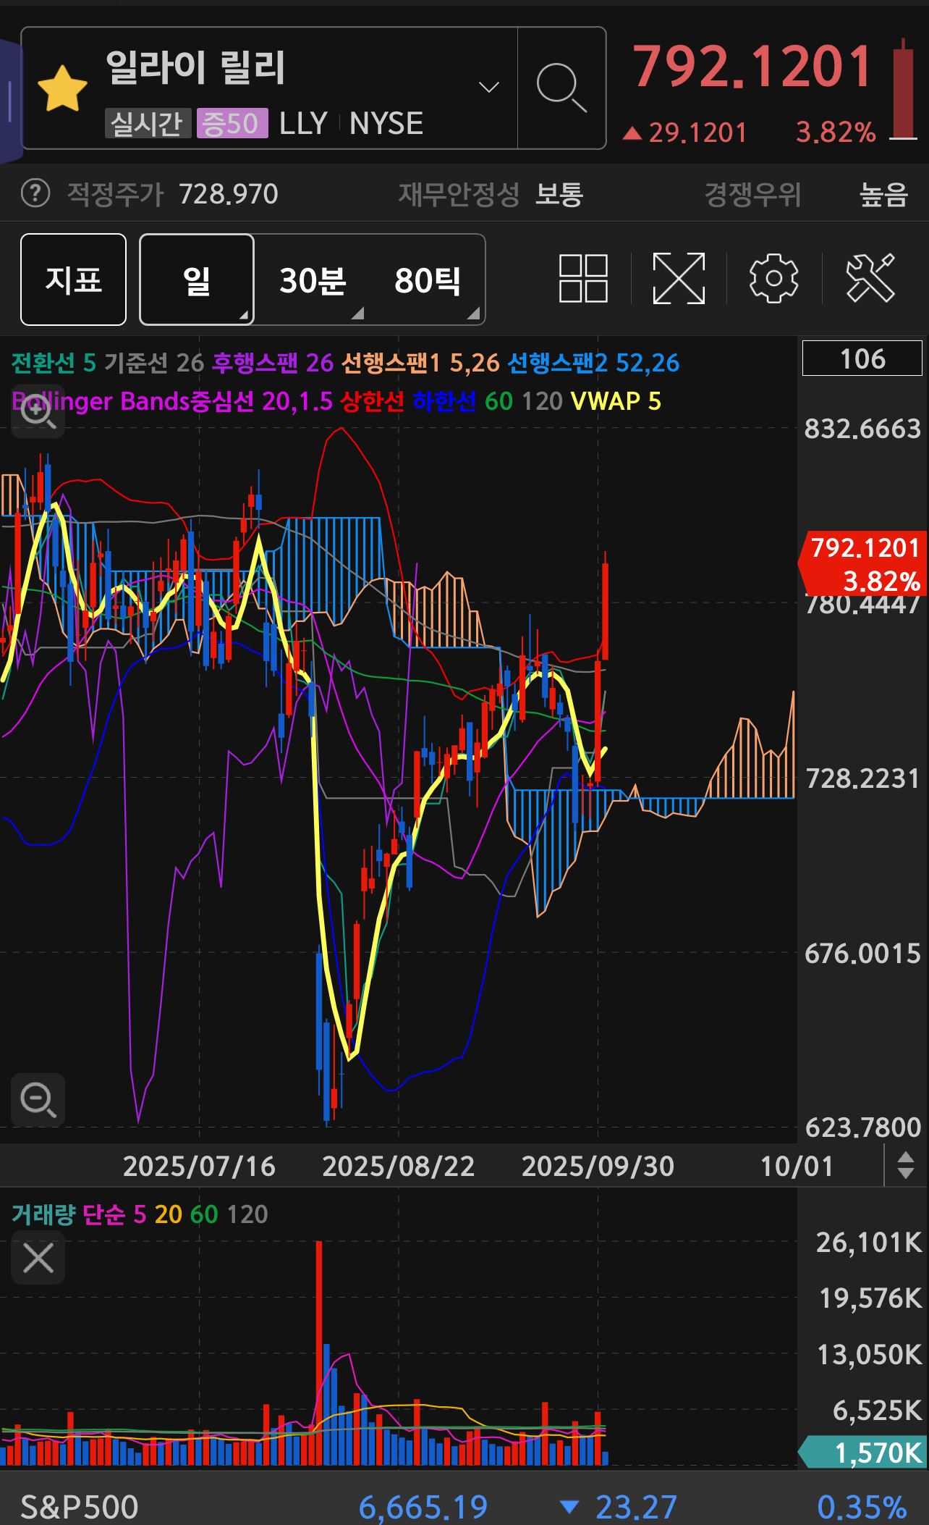Click the 6,525K volume axis label
929x1525 pixels.
pos(877,1411)
